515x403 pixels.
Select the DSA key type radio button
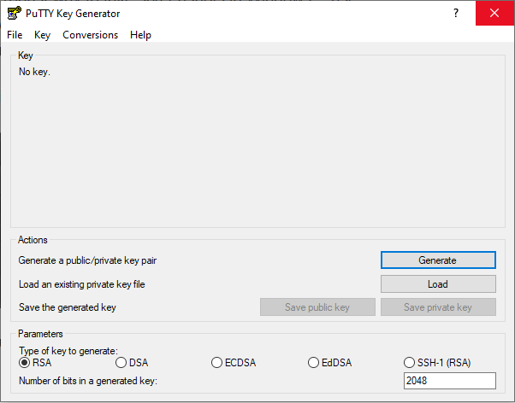pyautogui.click(x=121, y=363)
